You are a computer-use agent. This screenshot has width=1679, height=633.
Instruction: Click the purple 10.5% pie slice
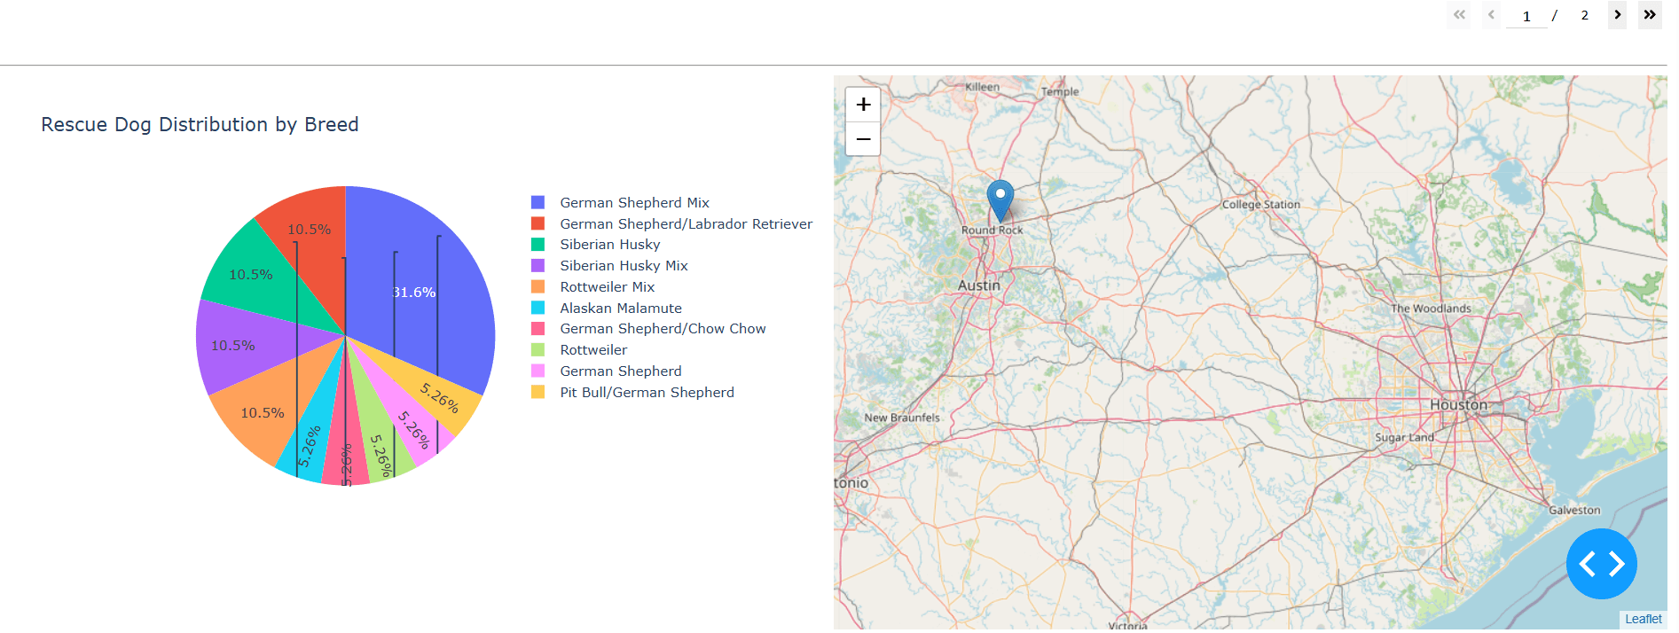coord(235,346)
